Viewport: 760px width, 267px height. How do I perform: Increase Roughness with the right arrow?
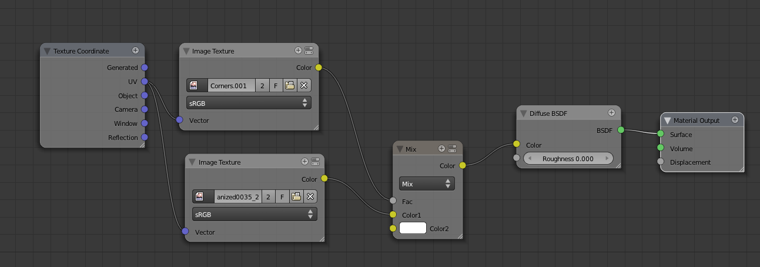click(x=607, y=158)
